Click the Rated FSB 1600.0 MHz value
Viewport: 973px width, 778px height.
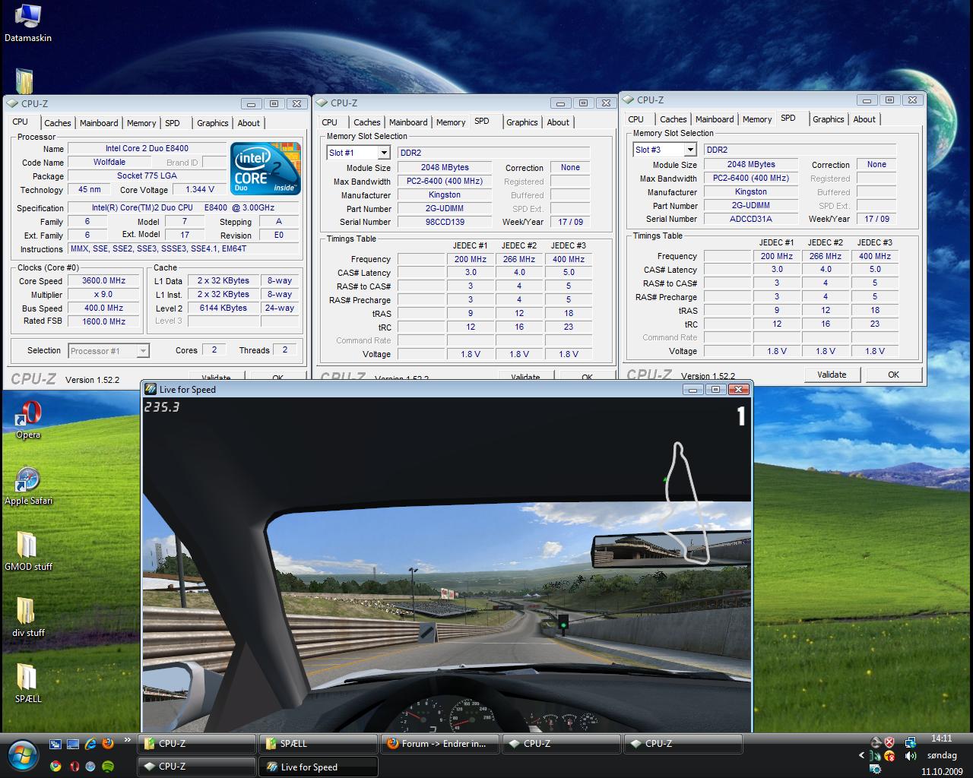tap(104, 321)
